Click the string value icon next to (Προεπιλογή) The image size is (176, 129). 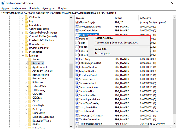coord(77,22)
